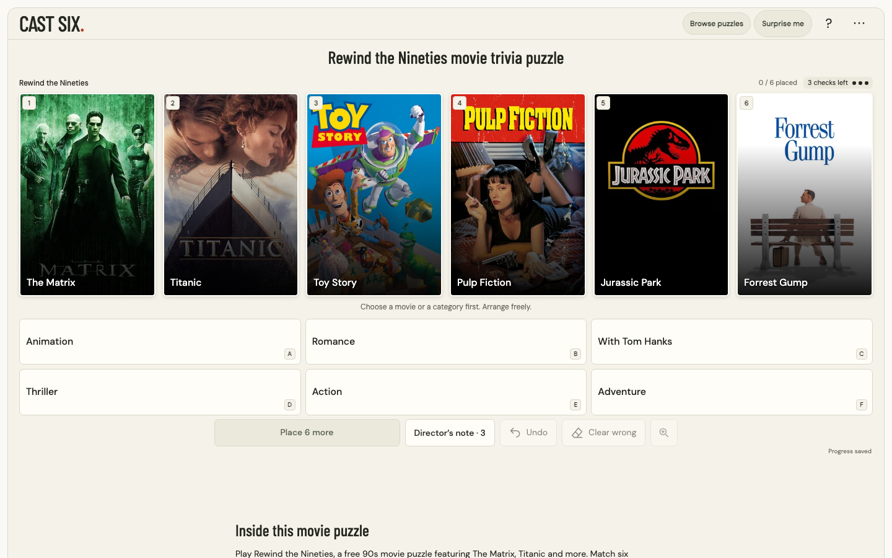Image resolution: width=892 pixels, height=558 pixels.
Task: Select the Thriller category slot
Action: (x=160, y=392)
